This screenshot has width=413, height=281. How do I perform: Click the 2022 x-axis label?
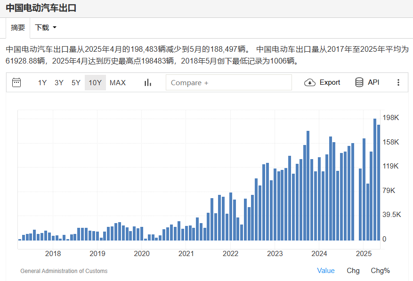coord(230,254)
